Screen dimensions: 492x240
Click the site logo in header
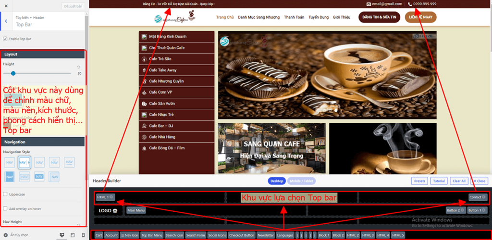(175, 17)
